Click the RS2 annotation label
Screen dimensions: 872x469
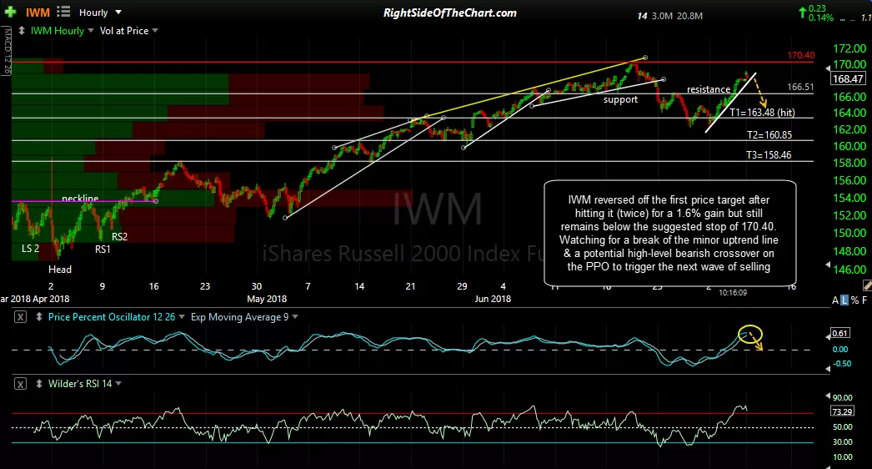click(x=119, y=237)
